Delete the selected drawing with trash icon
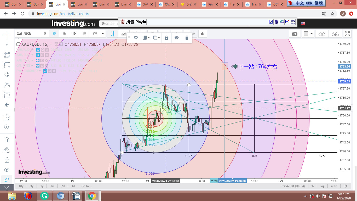The width and height of the screenshot is (357, 201). (187, 38)
